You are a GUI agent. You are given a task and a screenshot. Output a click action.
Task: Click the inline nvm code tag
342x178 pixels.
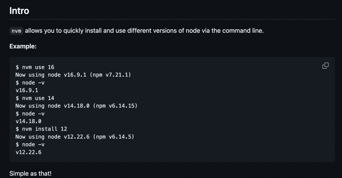coord(16,31)
